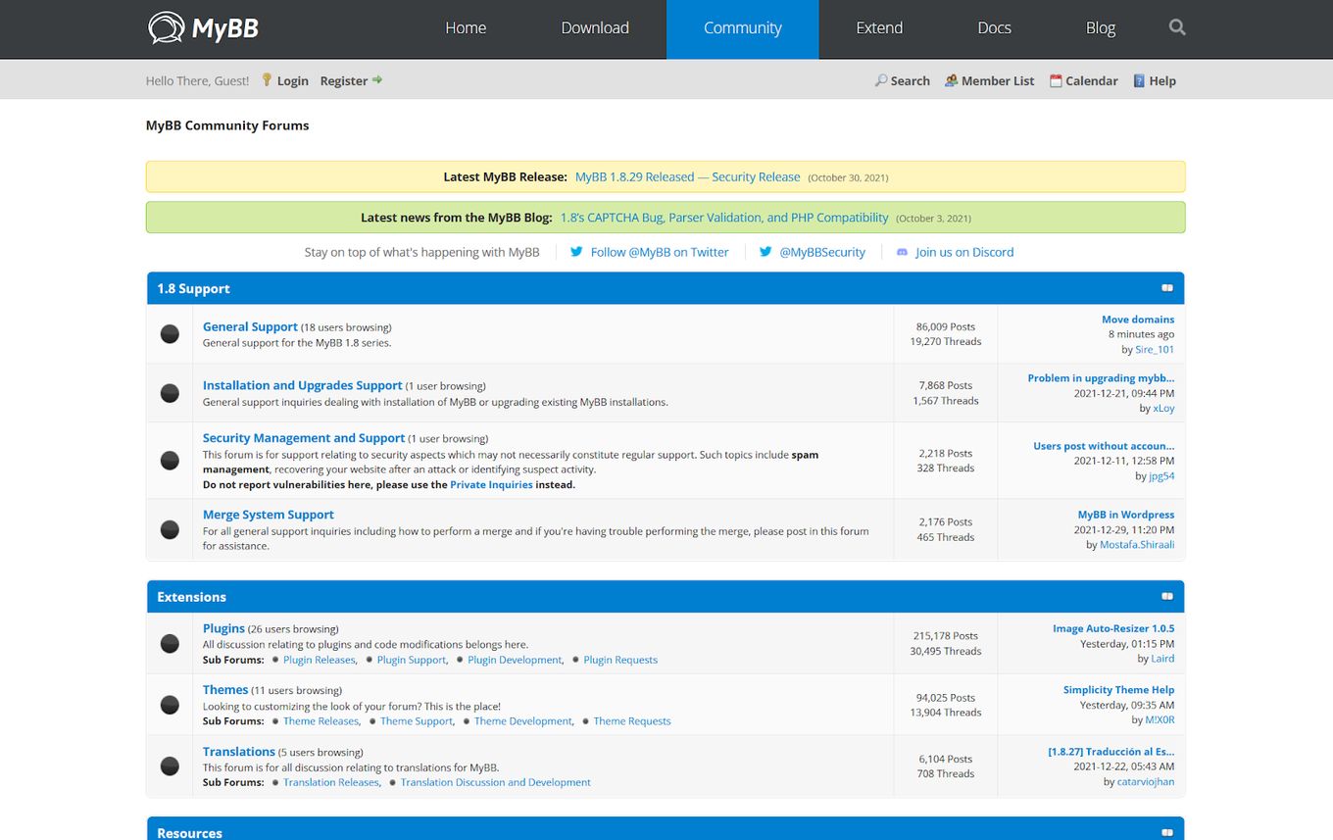
Task: Open the Merge System Support forum
Action: [268, 515]
